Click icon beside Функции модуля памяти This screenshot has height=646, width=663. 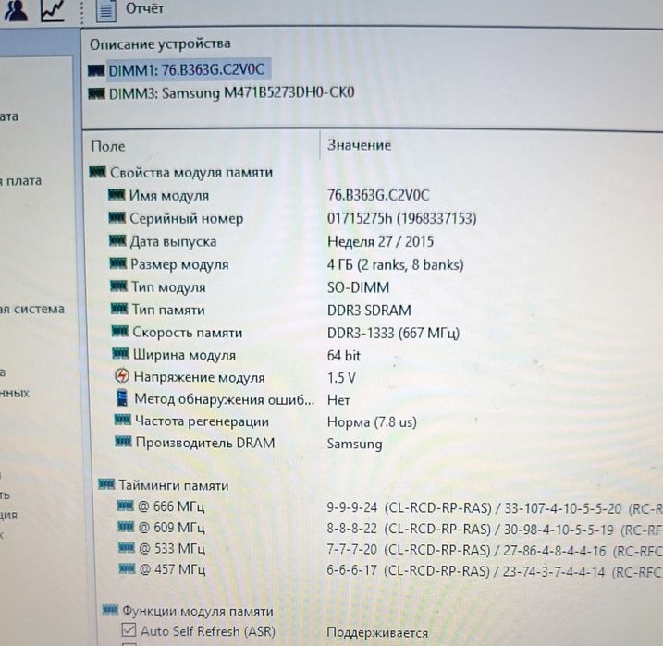click(110, 610)
